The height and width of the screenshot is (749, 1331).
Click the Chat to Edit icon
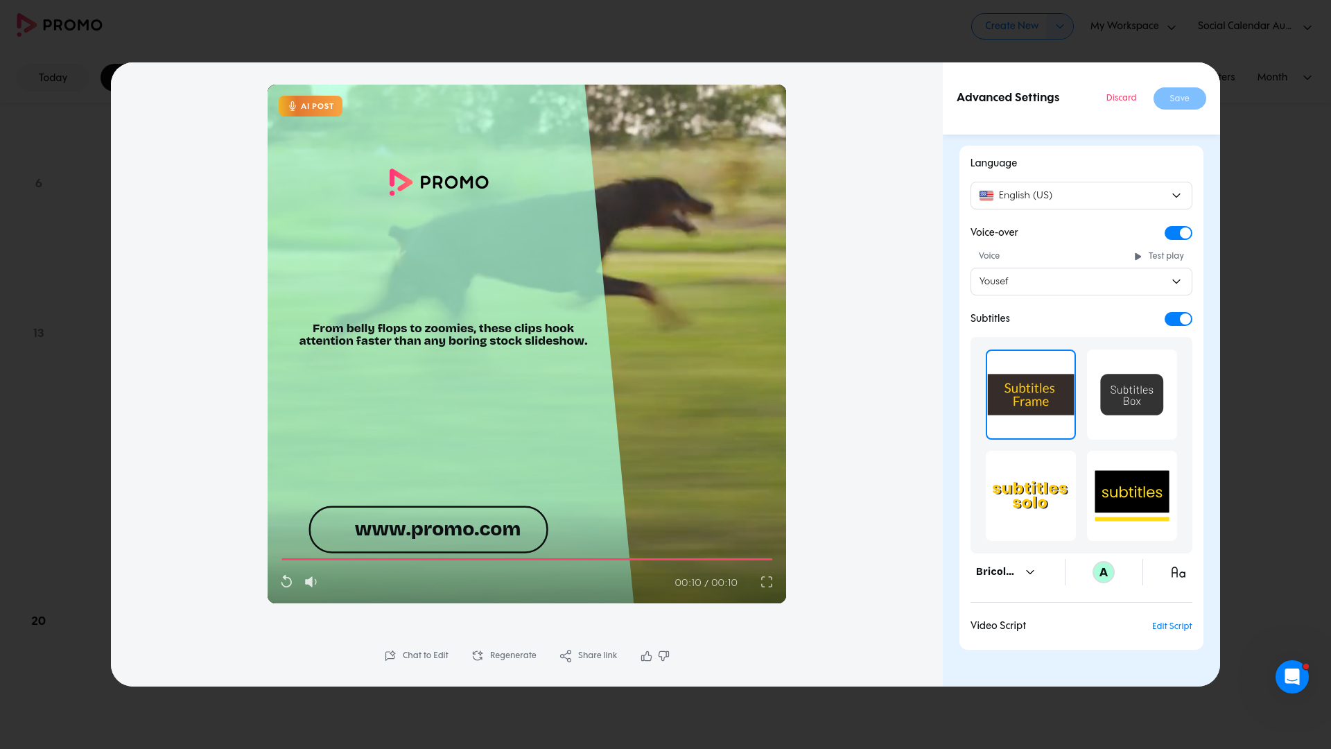[390, 655]
